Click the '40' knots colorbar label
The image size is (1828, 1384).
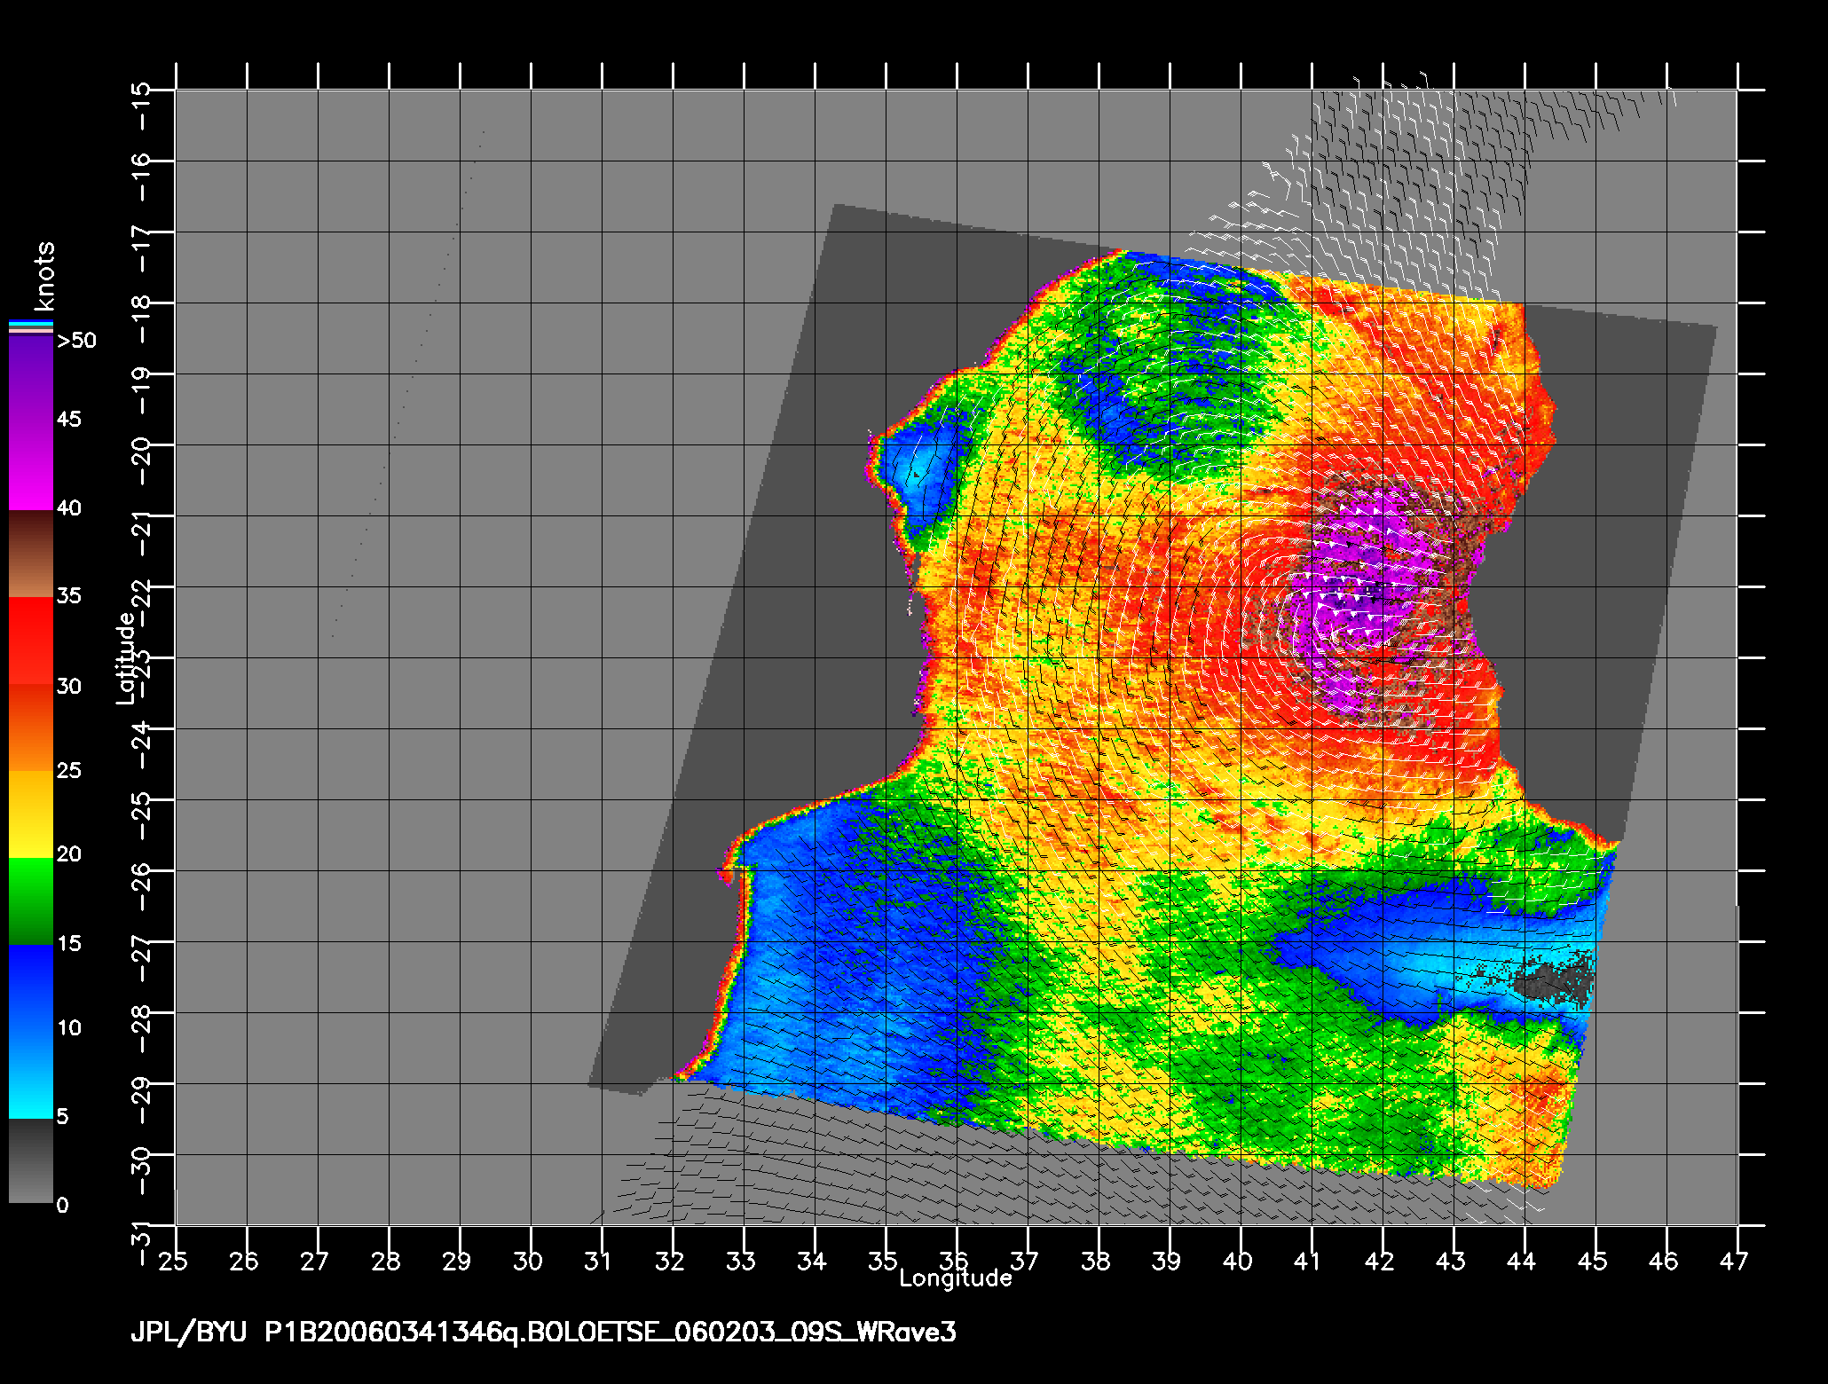tap(69, 507)
